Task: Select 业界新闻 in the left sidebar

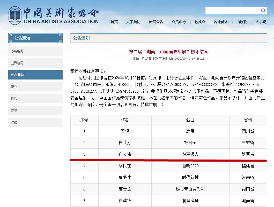Action: (x=35, y=63)
